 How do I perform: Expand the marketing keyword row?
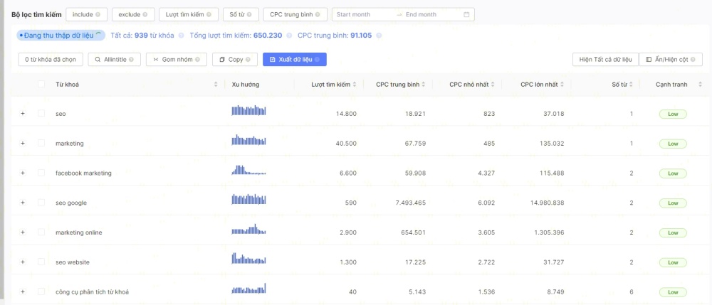22,144
